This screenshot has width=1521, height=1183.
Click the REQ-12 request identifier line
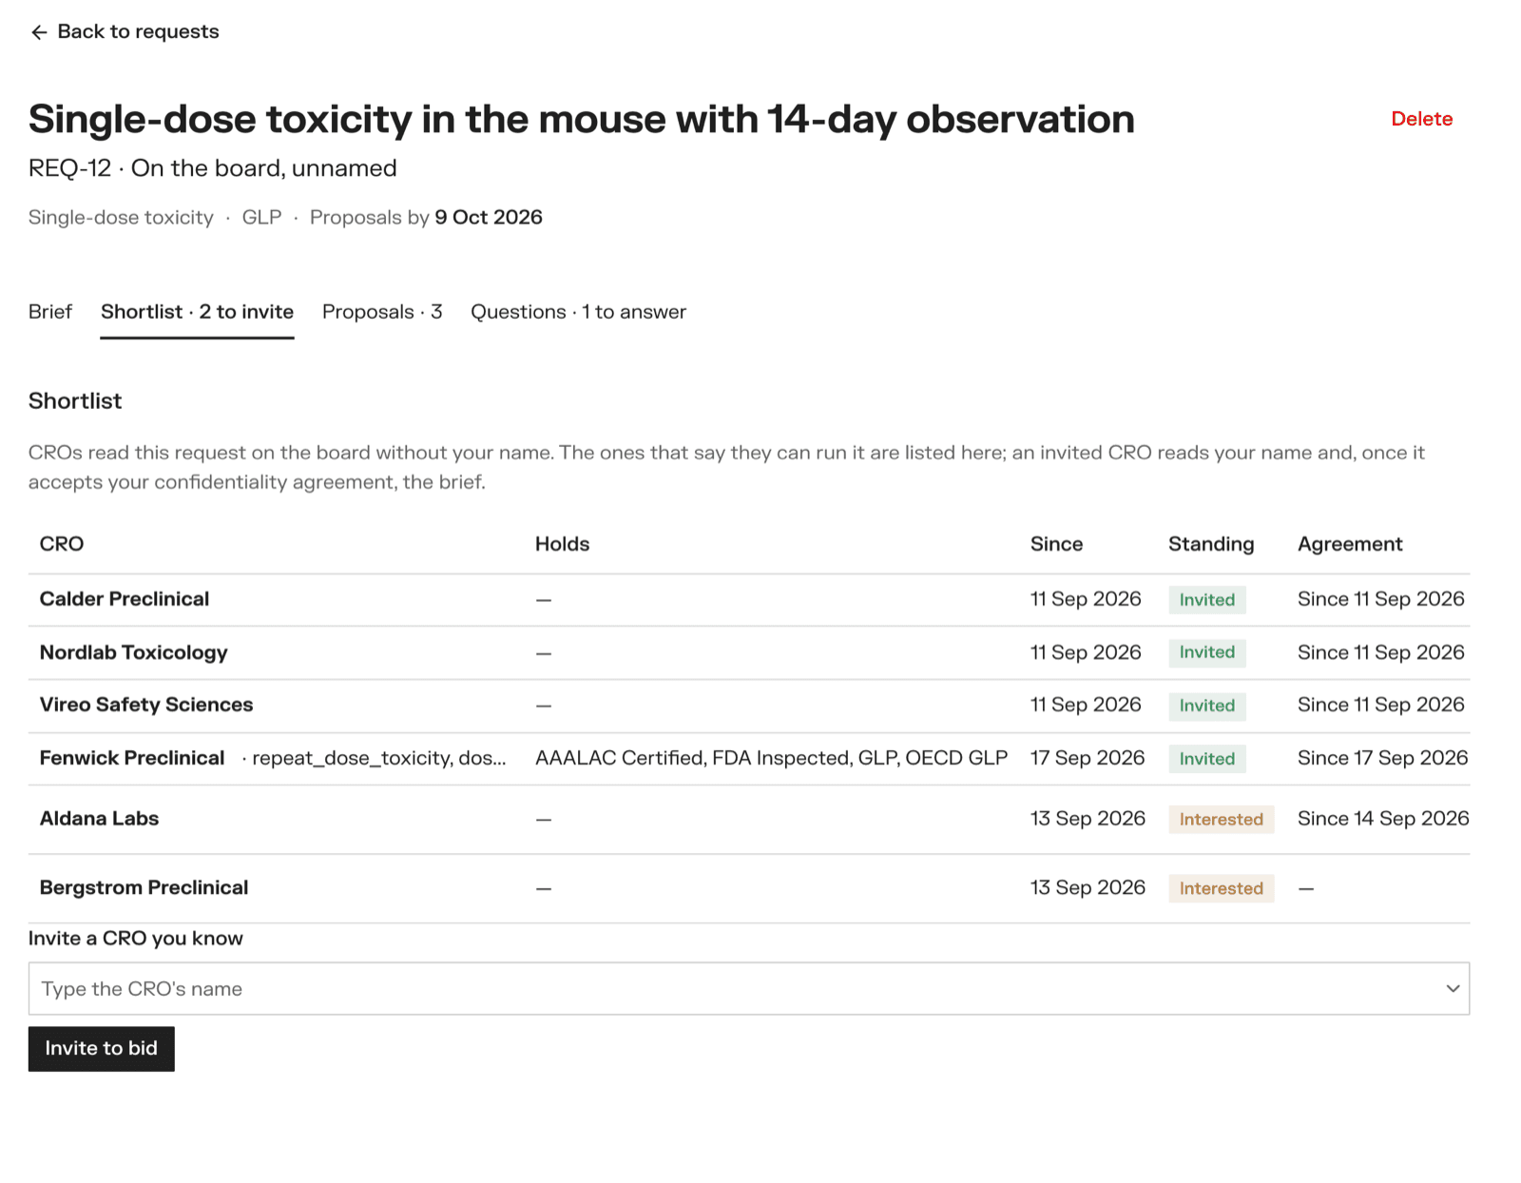pyautogui.click(x=213, y=168)
